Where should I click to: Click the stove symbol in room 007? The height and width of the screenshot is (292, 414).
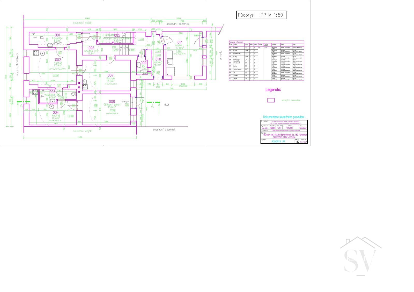pyautogui.click(x=85, y=87)
